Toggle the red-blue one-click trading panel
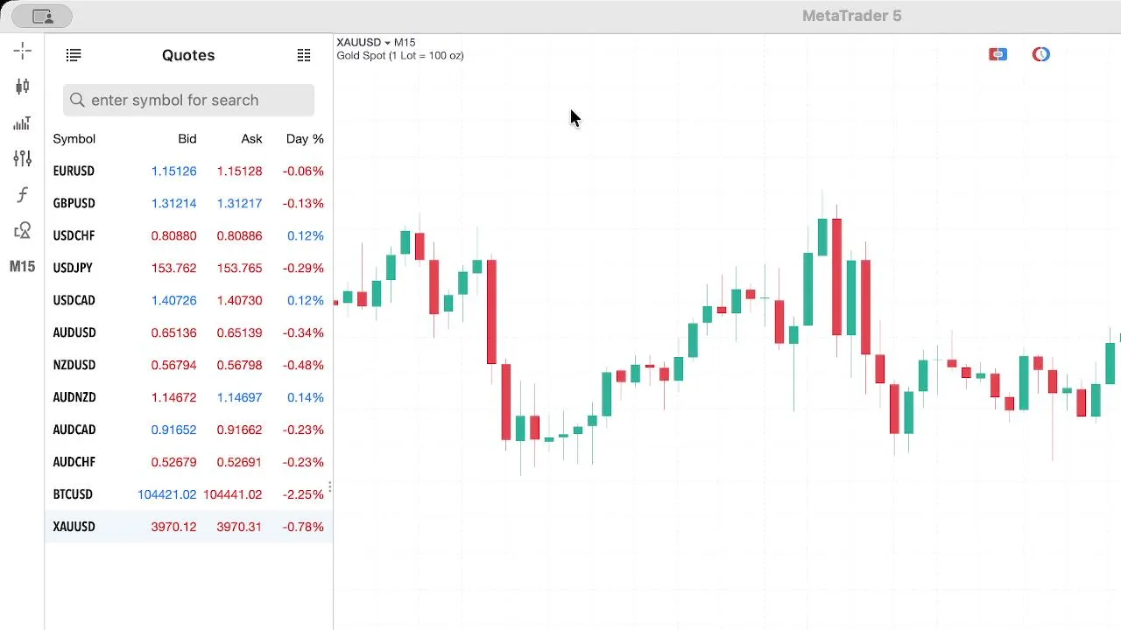The width and height of the screenshot is (1121, 630). click(x=998, y=54)
